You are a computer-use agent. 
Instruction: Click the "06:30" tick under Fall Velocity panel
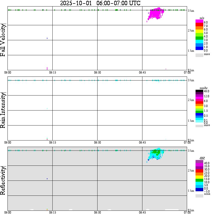(x=97, y=72)
